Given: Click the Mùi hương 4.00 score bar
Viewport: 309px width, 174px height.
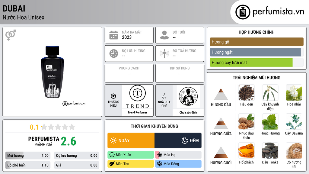Looking at the screenshot, I should click(x=28, y=156).
